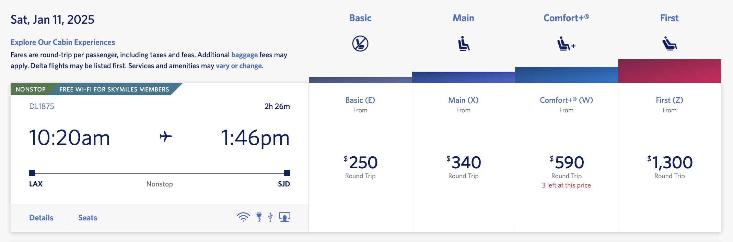Click the vary or change link
The image size is (733, 242).
[x=239, y=66]
